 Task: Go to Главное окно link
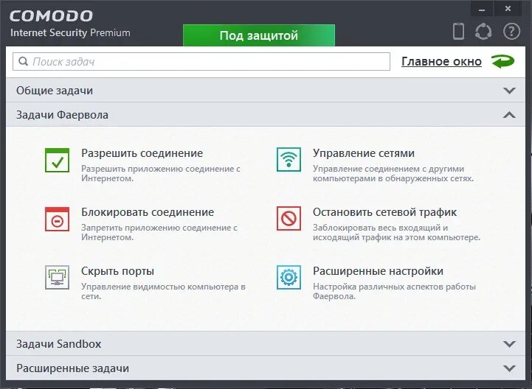[x=441, y=61]
